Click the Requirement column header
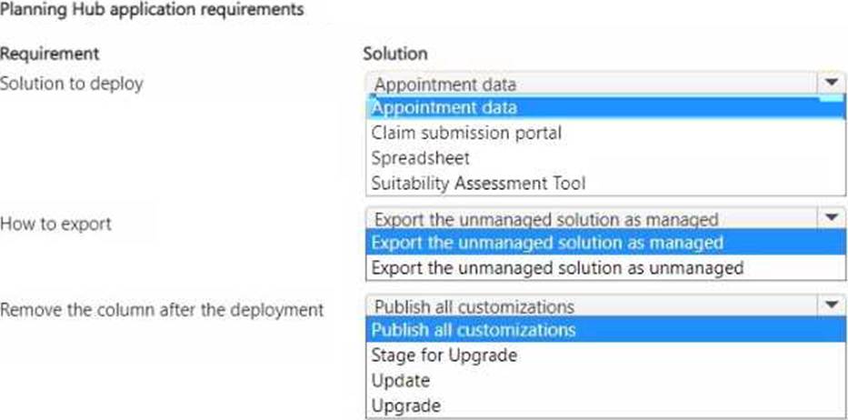 click(49, 54)
